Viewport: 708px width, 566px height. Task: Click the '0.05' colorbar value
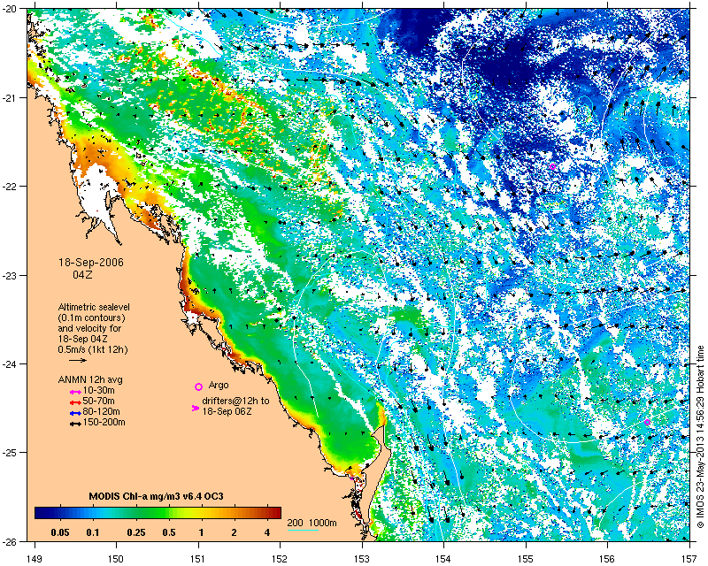[60, 532]
